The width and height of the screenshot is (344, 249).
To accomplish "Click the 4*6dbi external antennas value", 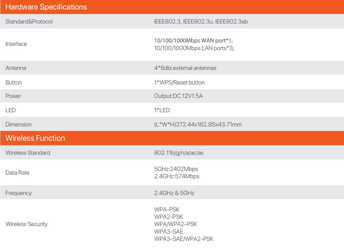I will click(x=185, y=68).
